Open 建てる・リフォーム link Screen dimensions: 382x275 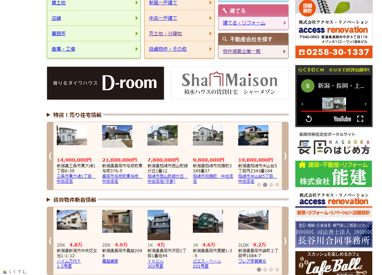pyautogui.click(x=244, y=23)
